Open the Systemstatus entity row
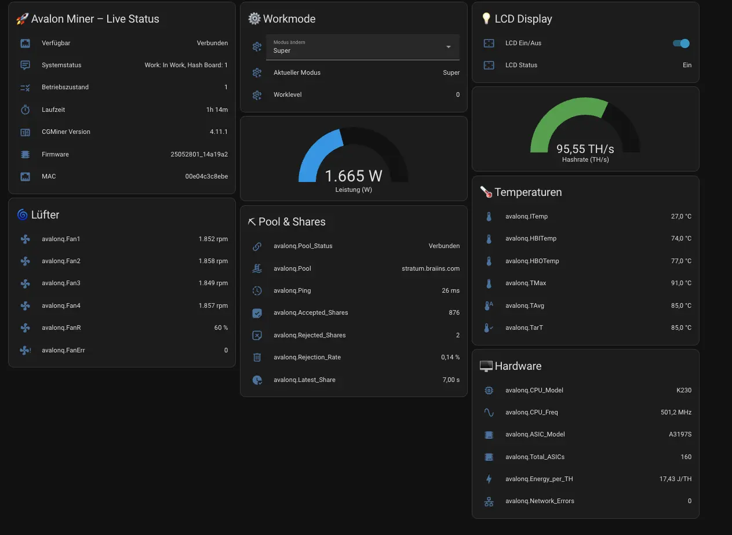The height and width of the screenshot is (535, 732). coord(122,65)
